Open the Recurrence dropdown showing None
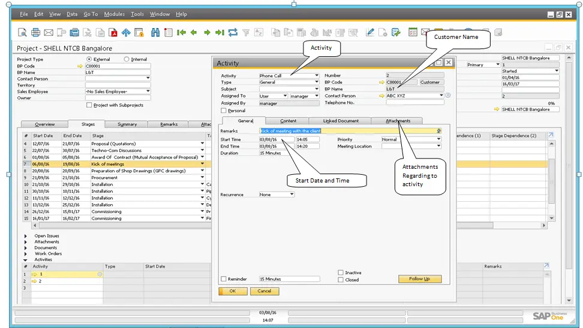Image resolution: width=583 pixels, height=328 pixels. pos(292,195)
